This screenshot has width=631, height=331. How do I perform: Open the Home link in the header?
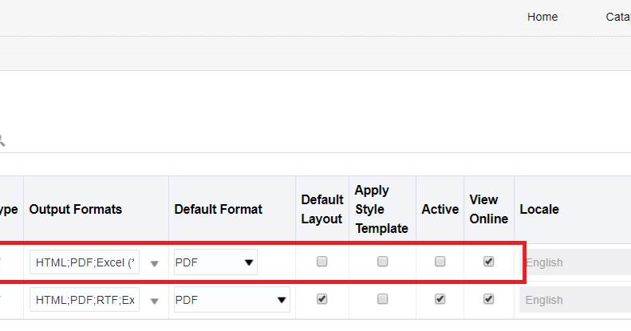point(542,17)
